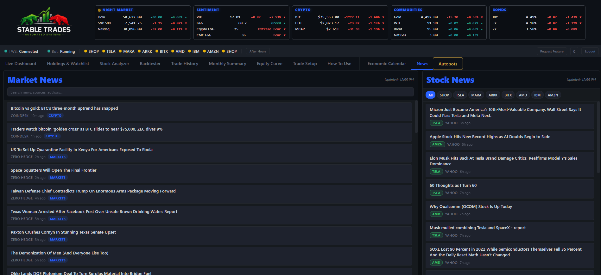Screen dimensions: 601x275
Task: Select the All filter in Stock News
Action: [430, 95]
